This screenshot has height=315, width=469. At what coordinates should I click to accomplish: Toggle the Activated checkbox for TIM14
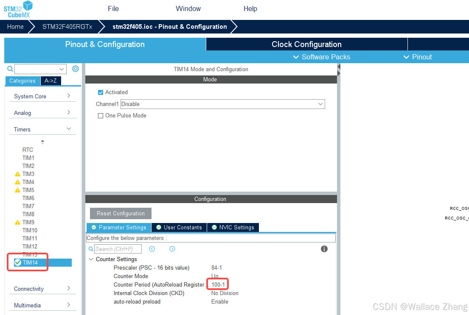click(x=101, y=92)
